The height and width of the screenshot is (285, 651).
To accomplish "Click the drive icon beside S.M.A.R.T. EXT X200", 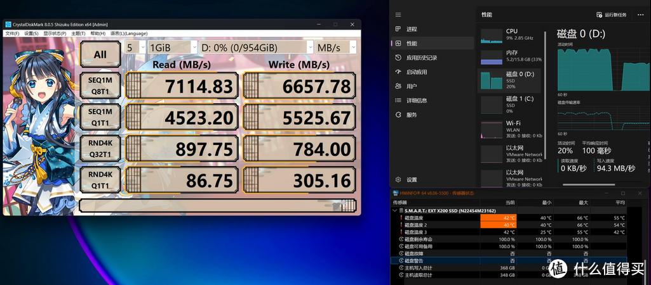I will coord(401,210).
